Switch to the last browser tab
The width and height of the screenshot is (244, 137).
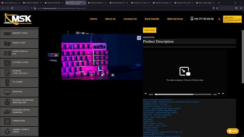205,3
